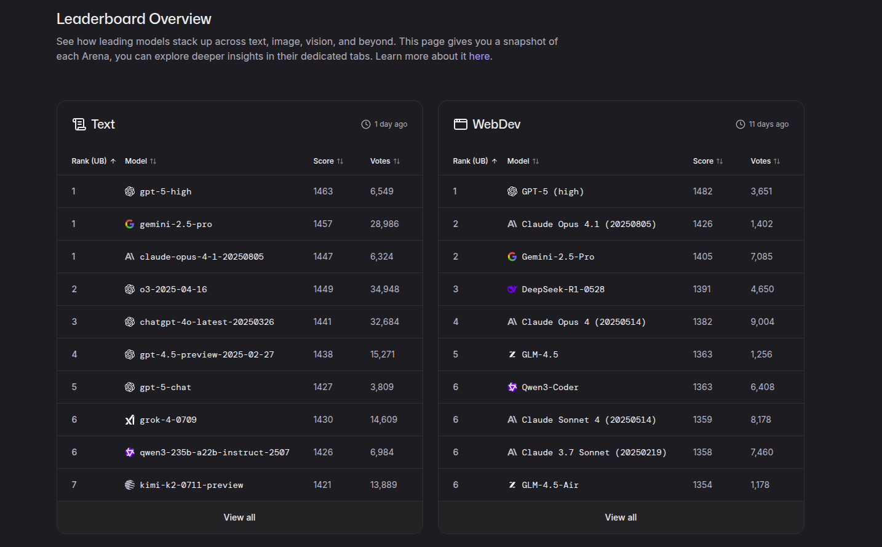Select the Claude Opus 4.1 (20250805) name

click(x=589, y=224)
